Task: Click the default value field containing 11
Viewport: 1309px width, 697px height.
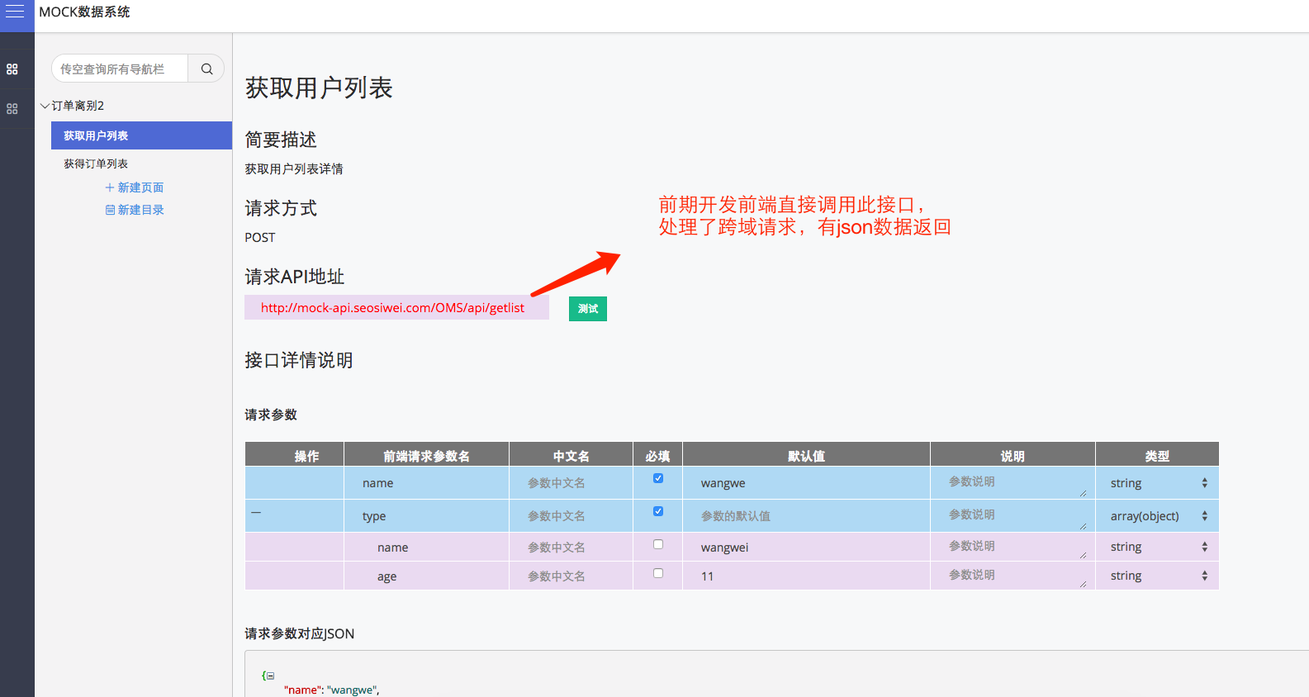Action: (806, 576)
